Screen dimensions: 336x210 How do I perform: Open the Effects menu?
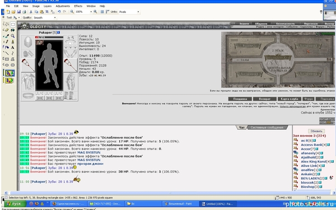[78, 6]
